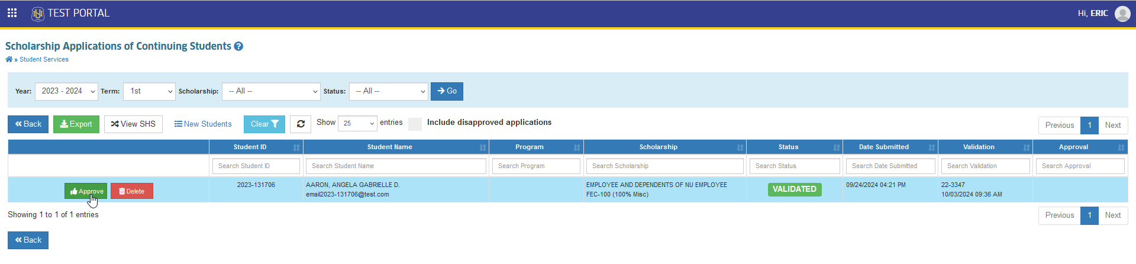Open the Term dropdown set to 1st
The image size is (1136, 264).
point(149,91)
